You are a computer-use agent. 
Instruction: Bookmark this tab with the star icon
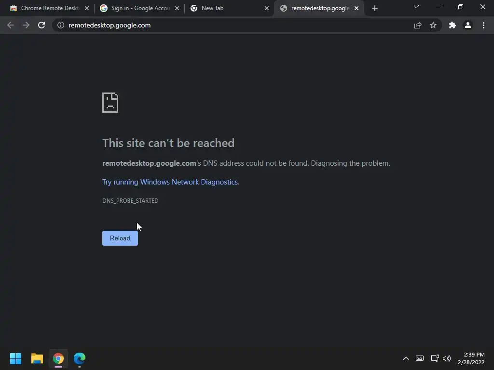click(433, 25)
